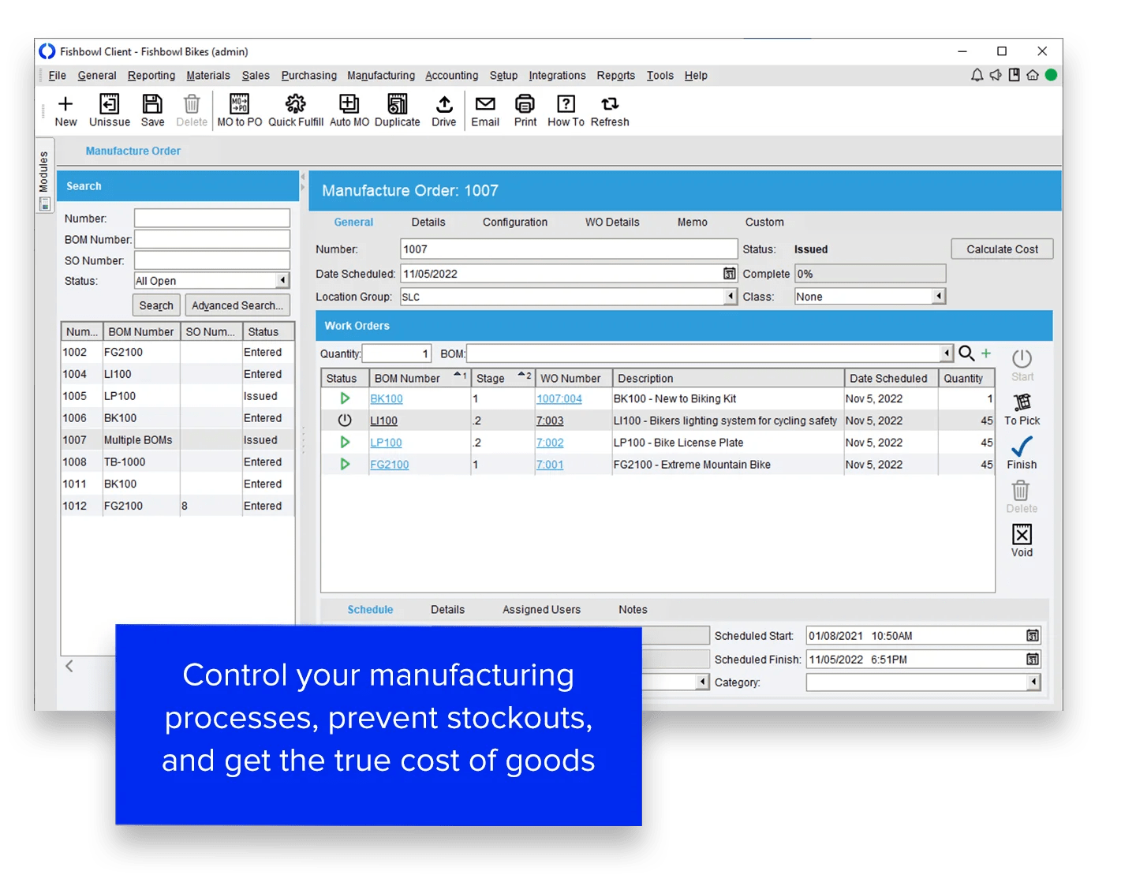The width and height of the screenshot is (1136, 886).
Task: Click the Unissue toolbar icon
Action: click(x=108, y=110)
